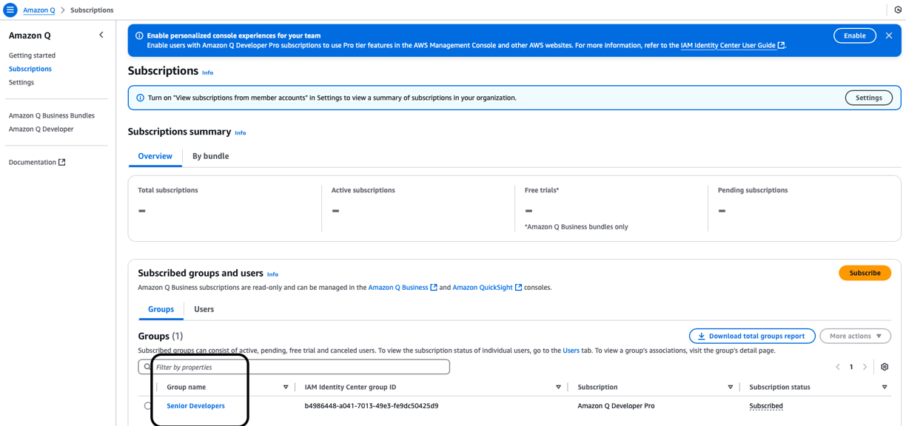
Task: Open Settings in sidebar navigation
Action: click(x=21, y=82)
